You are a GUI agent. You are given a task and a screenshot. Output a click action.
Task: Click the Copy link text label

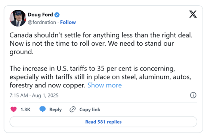coord(90,109)
